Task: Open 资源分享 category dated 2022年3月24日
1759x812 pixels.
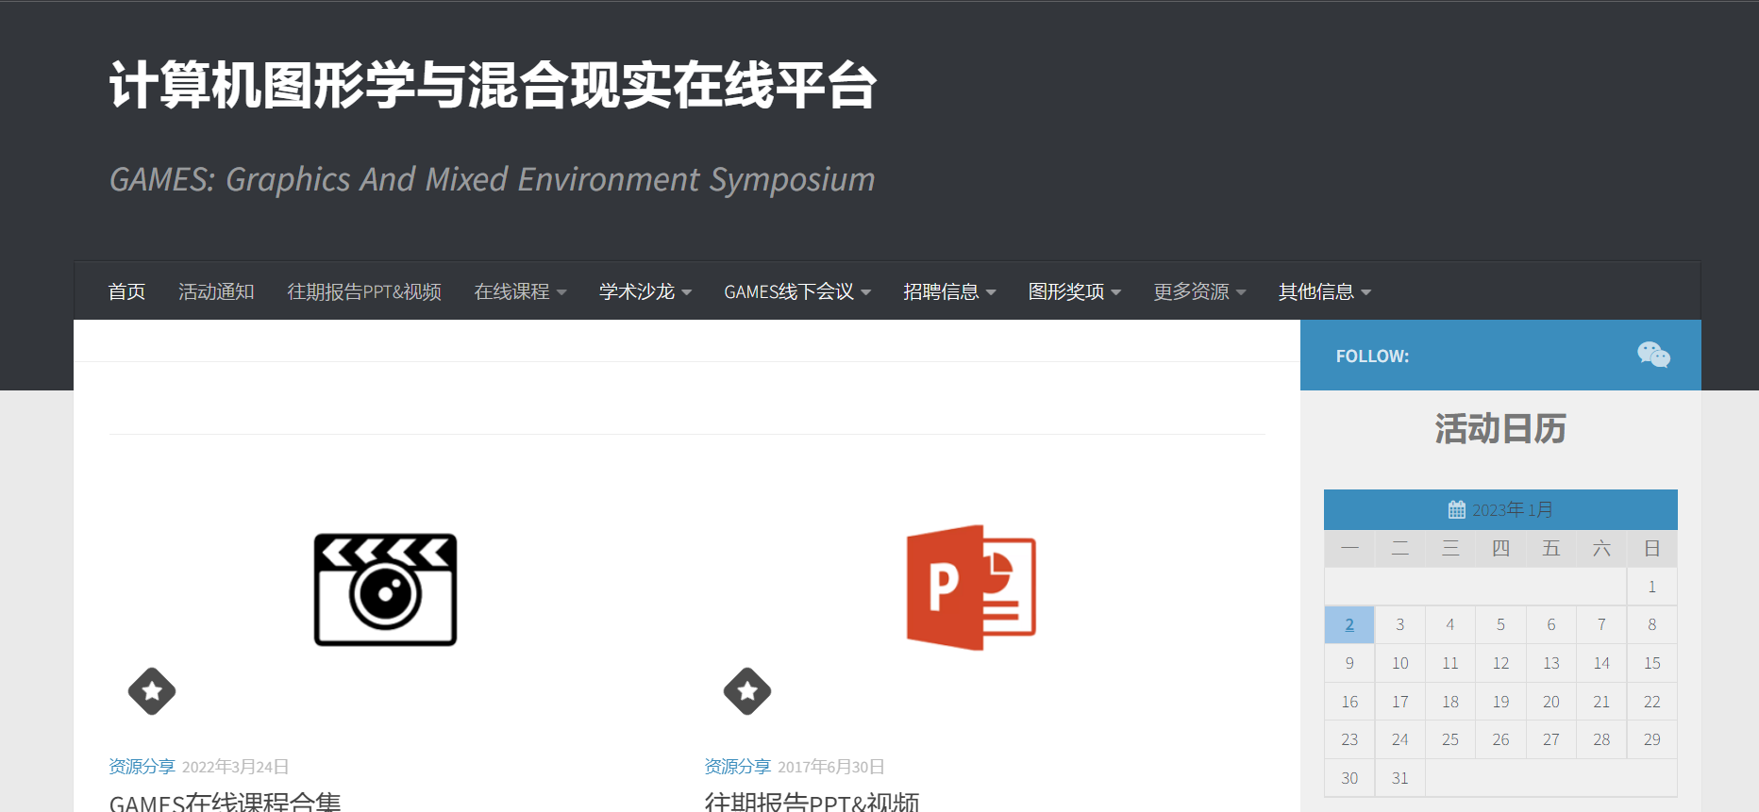Action: tap(142, 767)
